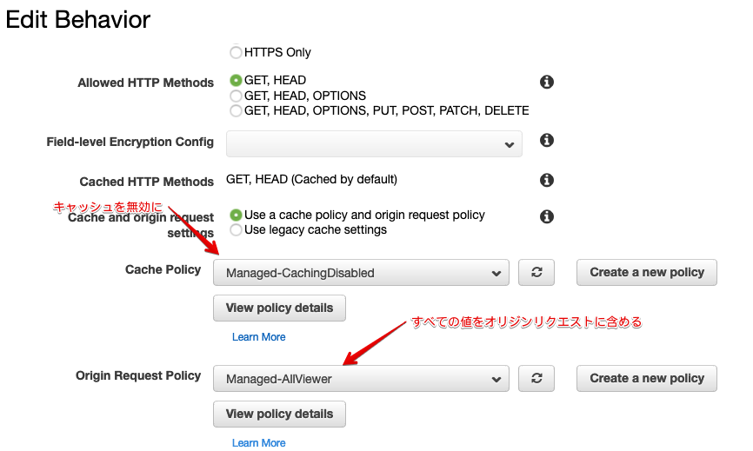Click the Origin Request Policy label
This screenshot has width=753, height=451.
[138, 375]
